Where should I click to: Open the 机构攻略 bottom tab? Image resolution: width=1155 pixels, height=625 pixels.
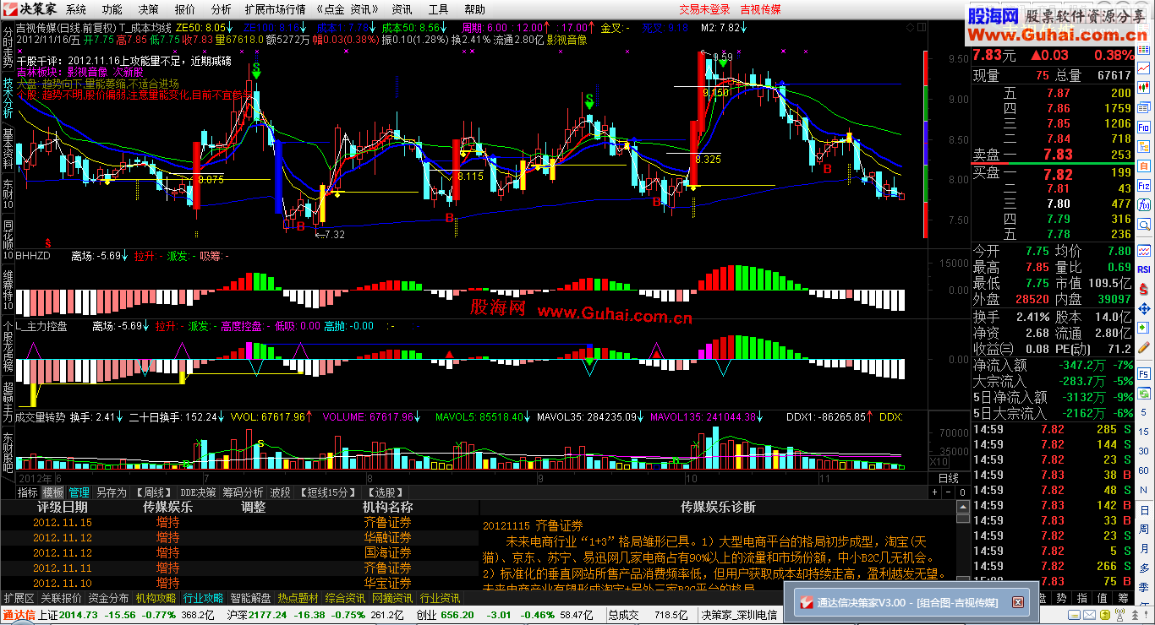coord(156,597)
